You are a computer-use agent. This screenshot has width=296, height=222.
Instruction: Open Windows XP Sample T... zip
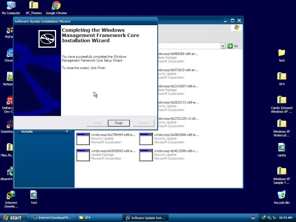pos(282,175)
